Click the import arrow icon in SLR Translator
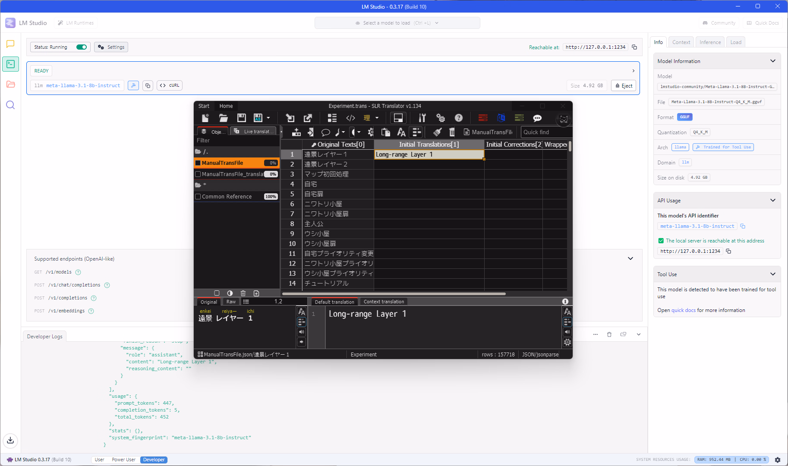 coord(290,118)
